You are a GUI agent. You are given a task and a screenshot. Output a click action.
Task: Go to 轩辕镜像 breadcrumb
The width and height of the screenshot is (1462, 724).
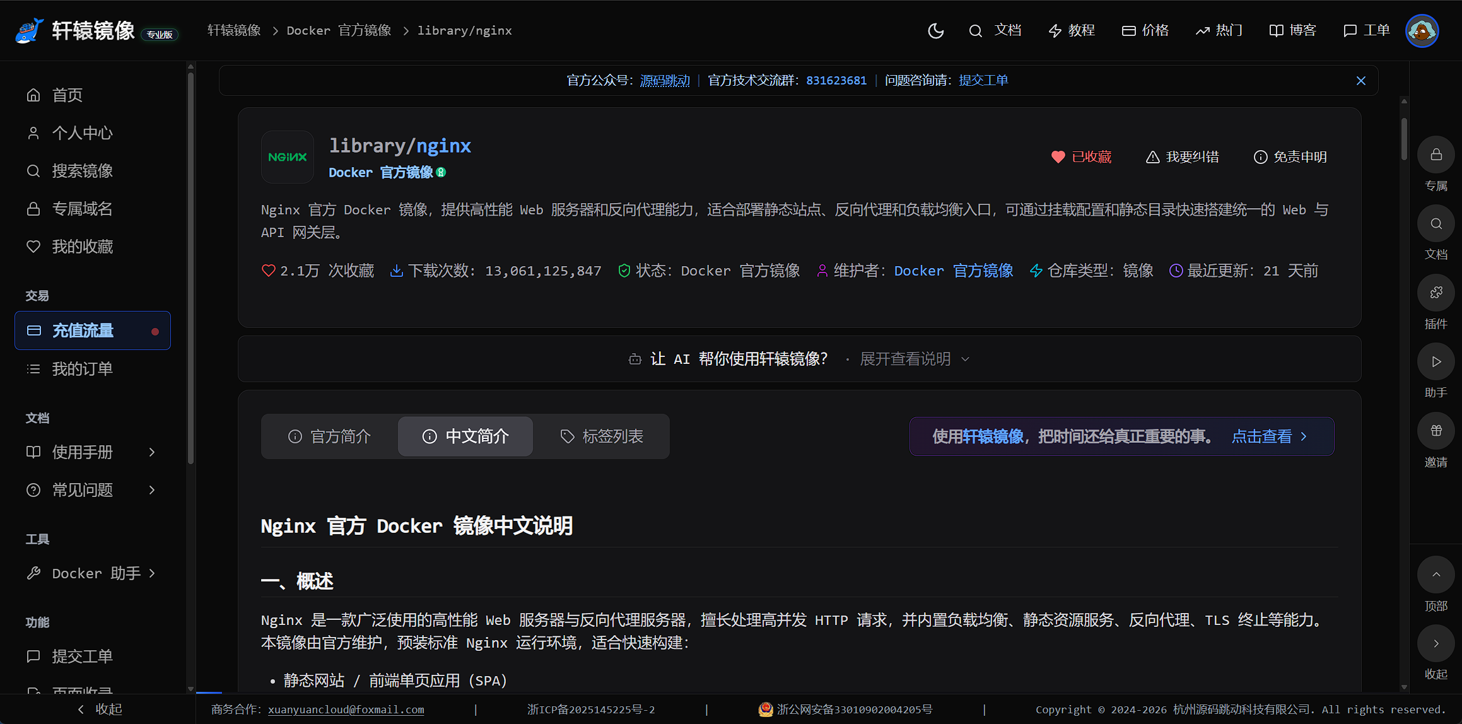coord(234,30)
